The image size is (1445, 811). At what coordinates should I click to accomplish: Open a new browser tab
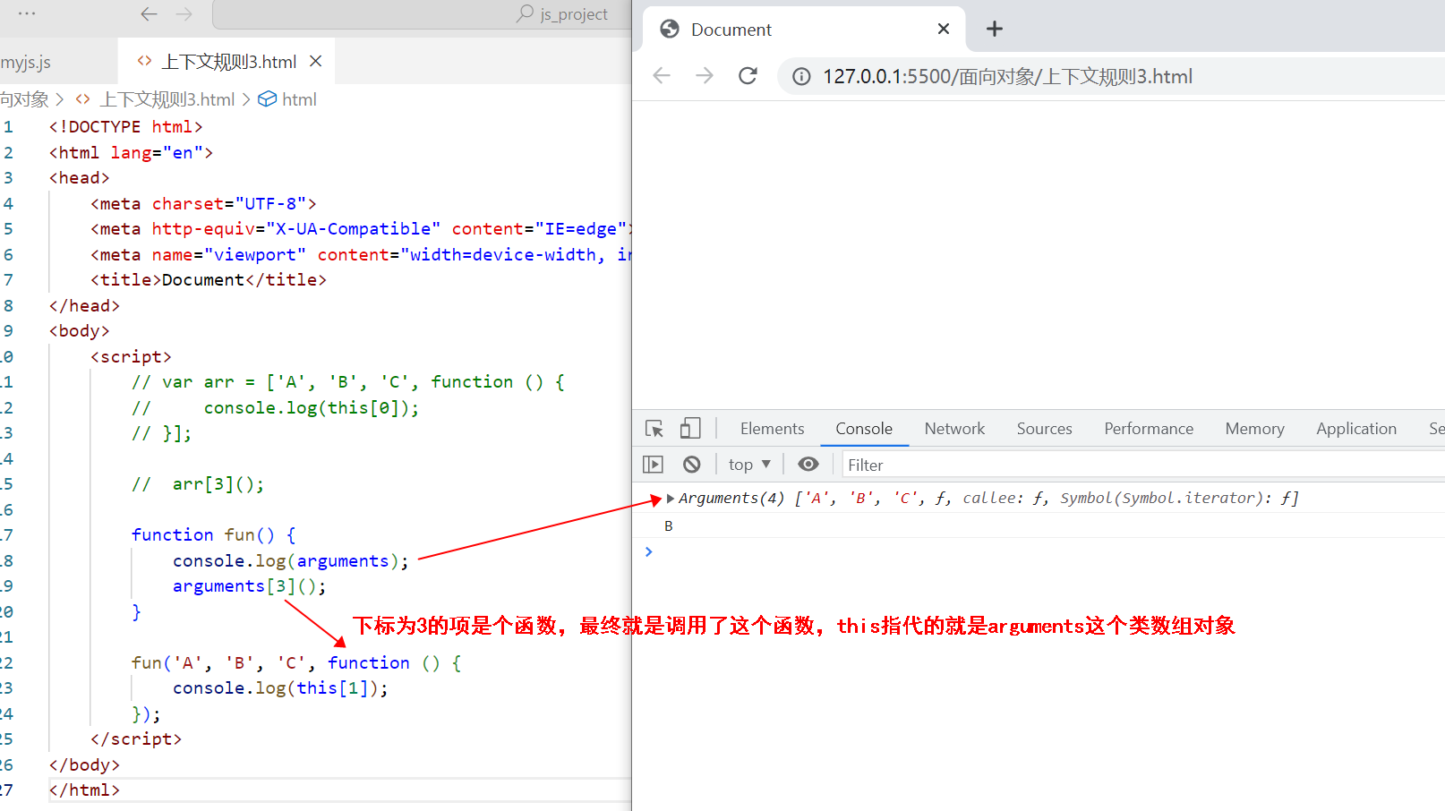click(994, 30)
